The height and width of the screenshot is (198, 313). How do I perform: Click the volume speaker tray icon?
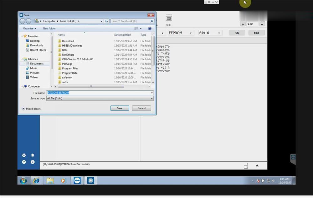pyautogui.click(x=274, y=181)
